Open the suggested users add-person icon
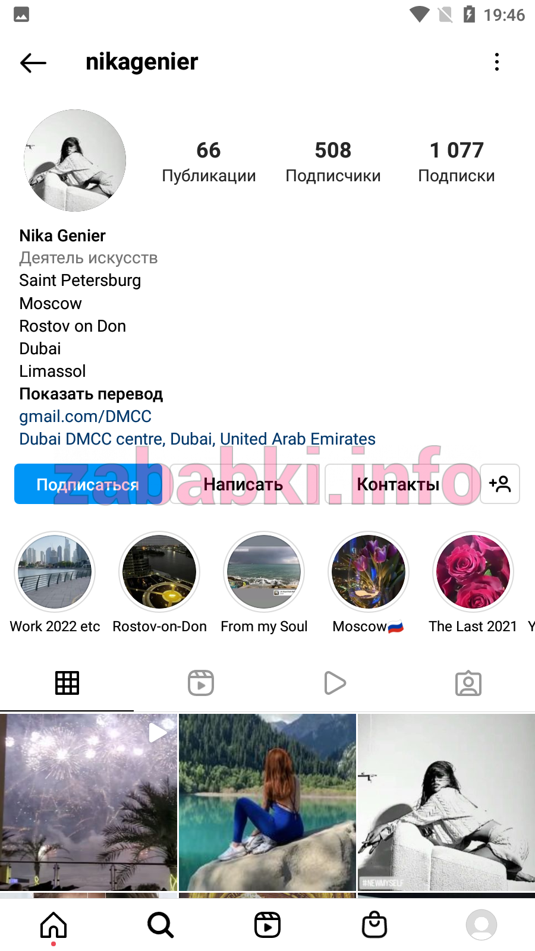Image resolution: width=535 pixels, height=951 pixels. [x=500, y=484]
